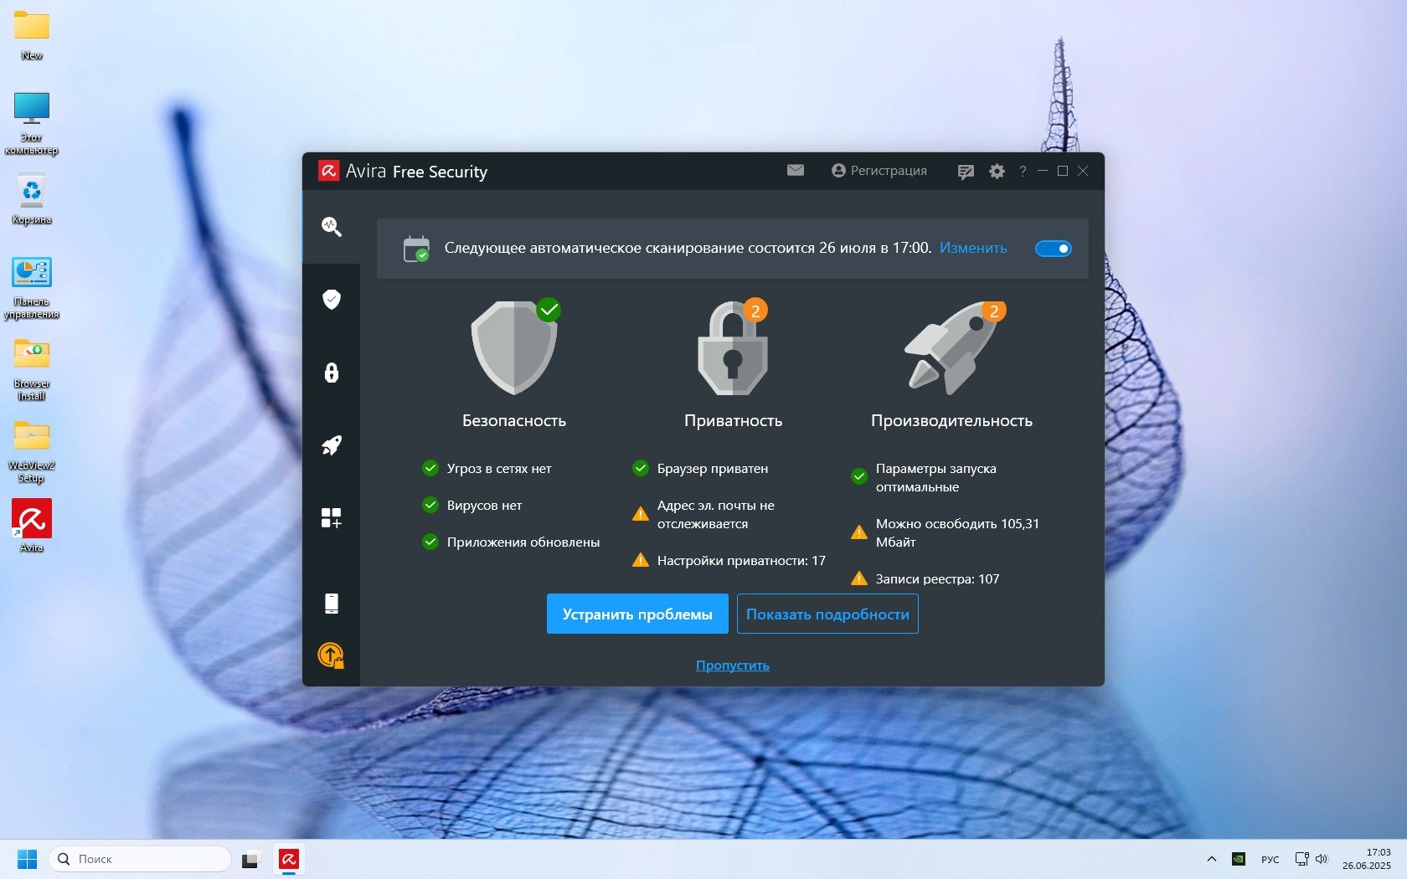Click 'Параметры запуска оптимальные' status
The image size is (1407, 879).
pyautogui.click(x=924, y=477)
